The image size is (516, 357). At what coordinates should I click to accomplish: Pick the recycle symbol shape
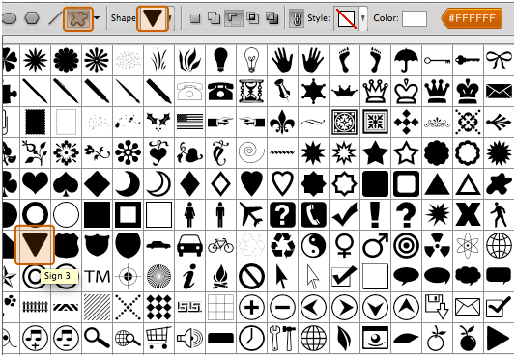283,245
